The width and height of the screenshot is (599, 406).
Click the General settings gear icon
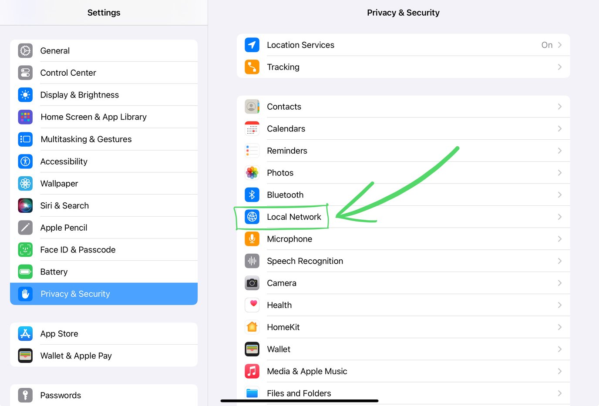coord(25,50)
